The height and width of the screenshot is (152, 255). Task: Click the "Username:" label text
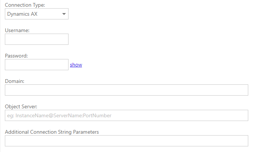click(x=17, y=30)
